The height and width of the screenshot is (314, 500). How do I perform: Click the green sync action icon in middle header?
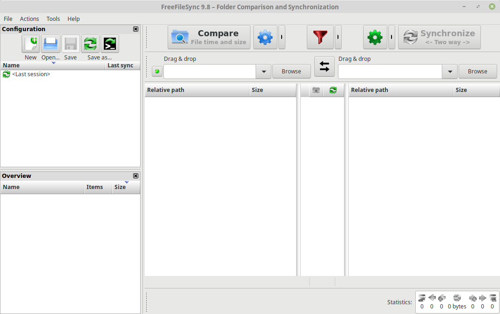(x=333, y=90)
